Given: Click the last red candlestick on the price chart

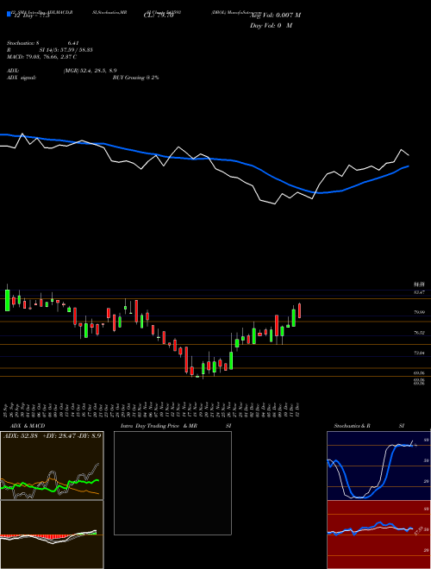Looking at the screenshot, I should pos(300,311).
